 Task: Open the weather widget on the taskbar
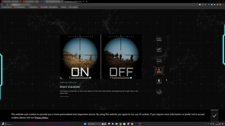pos(6,124)
